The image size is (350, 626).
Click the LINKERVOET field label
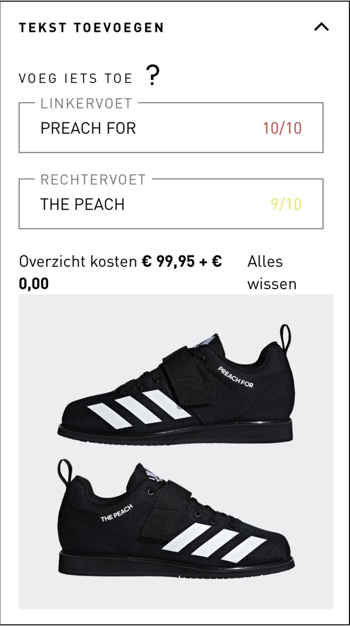point(86,103)
